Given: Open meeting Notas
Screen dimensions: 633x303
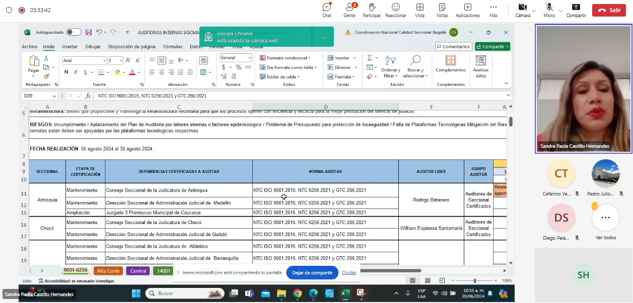Looking at the screenshot, I should click(x=442, y=10).
